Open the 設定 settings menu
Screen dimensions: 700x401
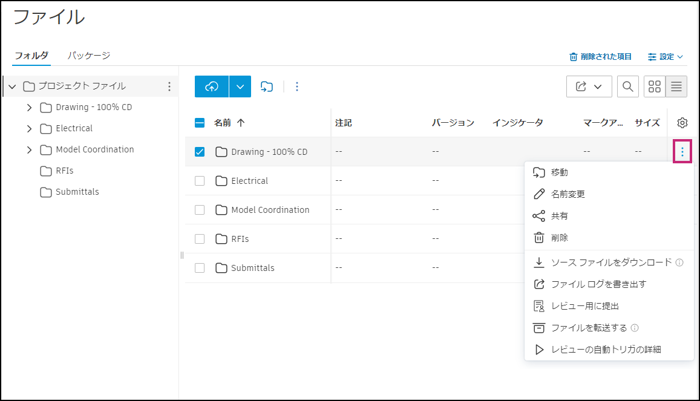tap(666, 57)
